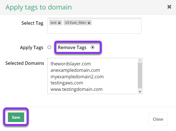Select www.testingdomain.com in the list
This screenshot has height=131, width=176.
tap(76, 89)
